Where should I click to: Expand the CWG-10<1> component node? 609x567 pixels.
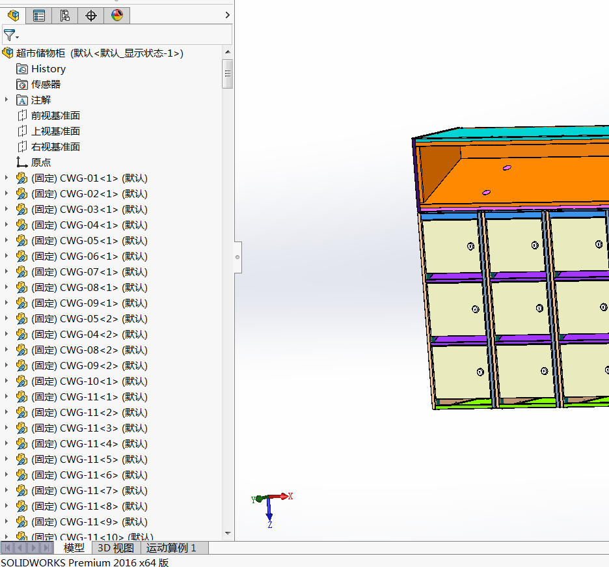[x=7, y=381]
